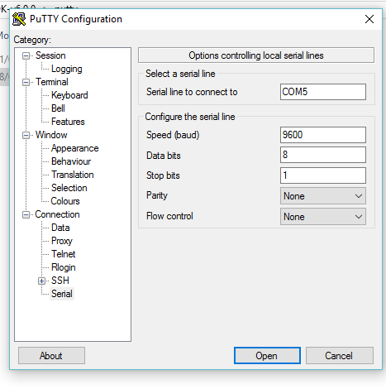Select the Window category
This screenshot has height=389, width=386.
(x=51, y=135)
